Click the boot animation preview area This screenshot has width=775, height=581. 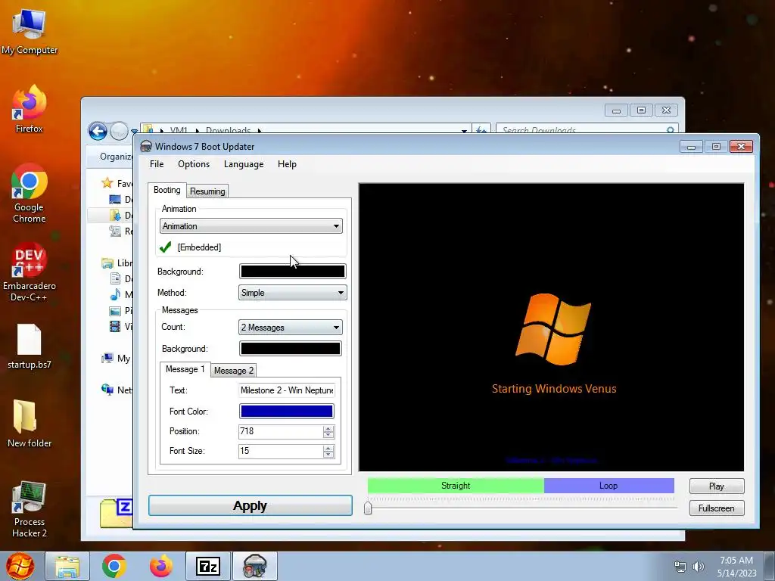coord(551,327)
